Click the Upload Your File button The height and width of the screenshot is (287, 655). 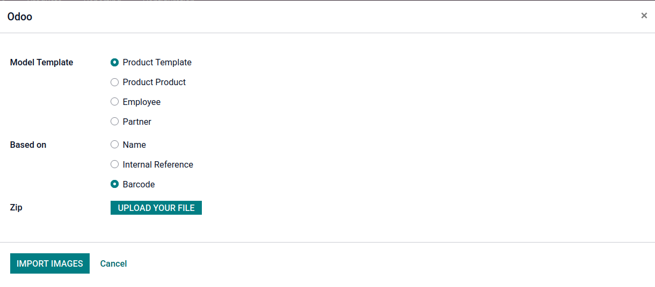156,208
